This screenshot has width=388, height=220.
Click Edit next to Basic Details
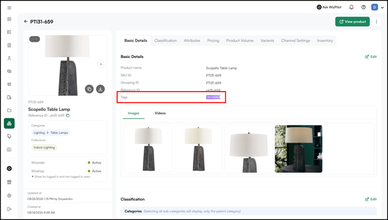point(371,56)
